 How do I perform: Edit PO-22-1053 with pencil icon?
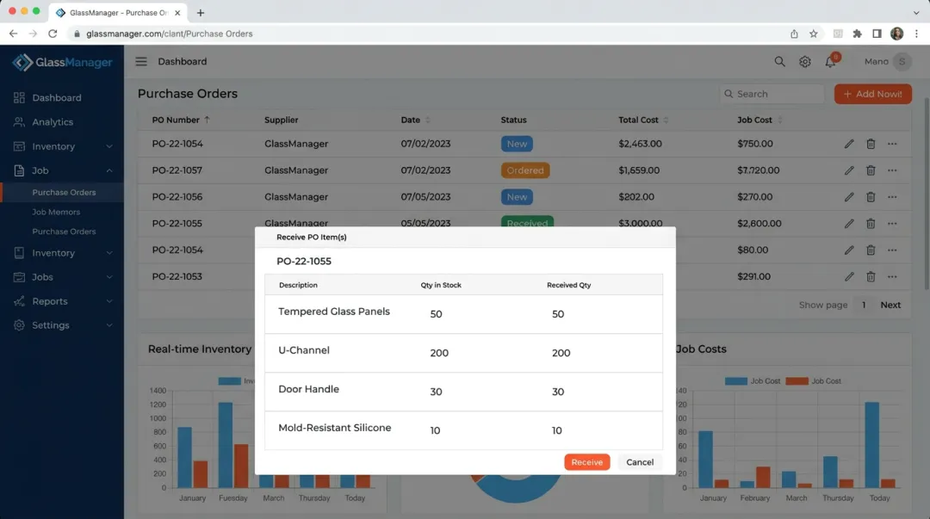[x=849, y=276]
